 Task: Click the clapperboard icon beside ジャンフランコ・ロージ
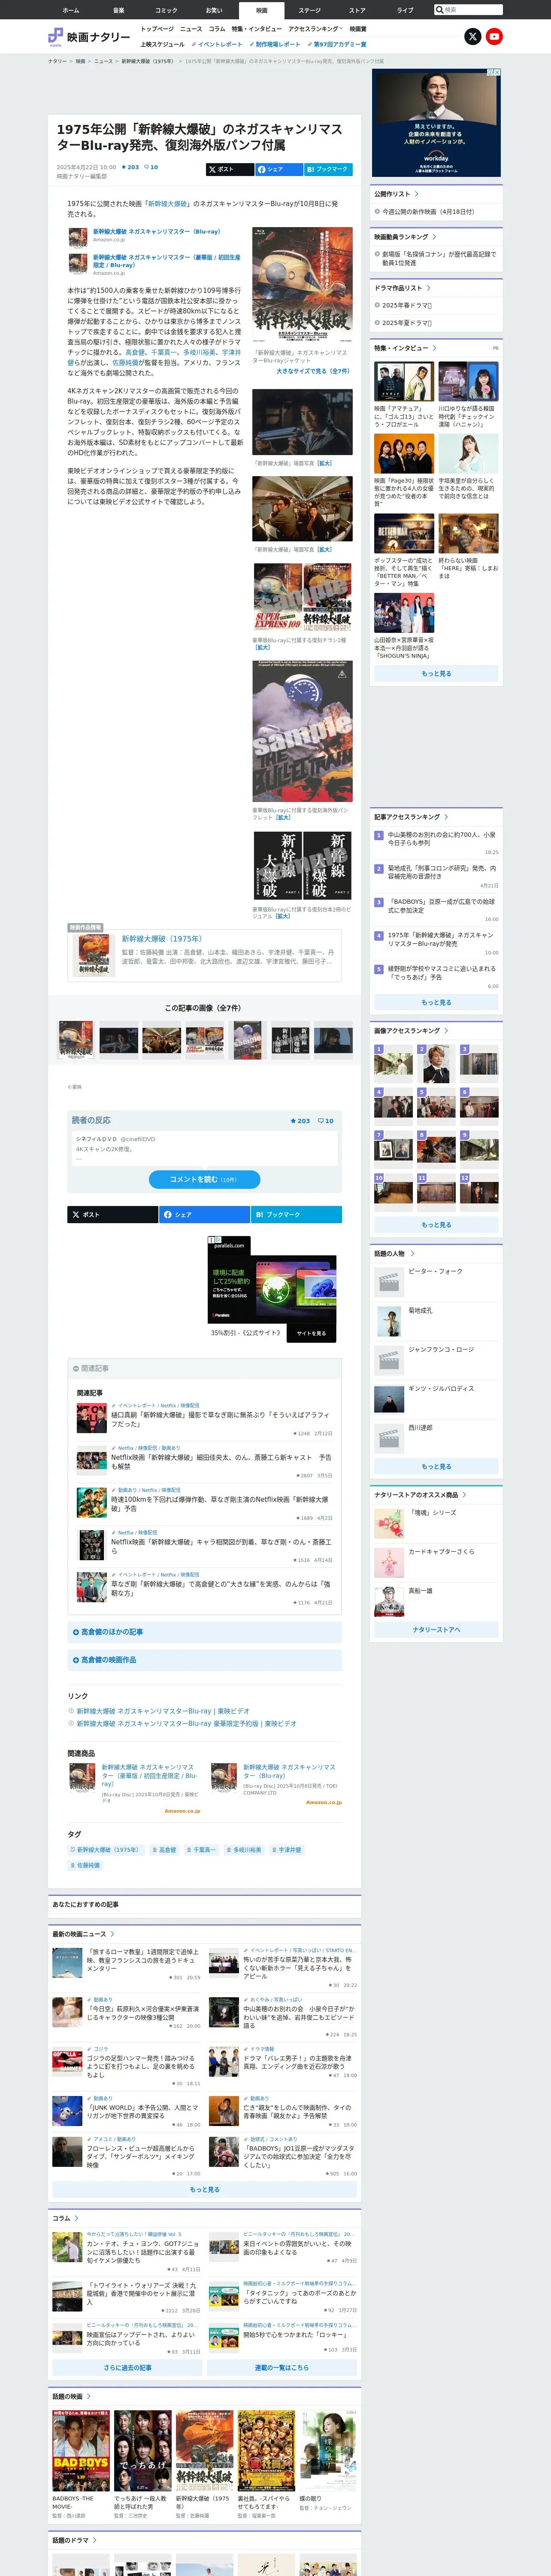(x=389, y=1360)
